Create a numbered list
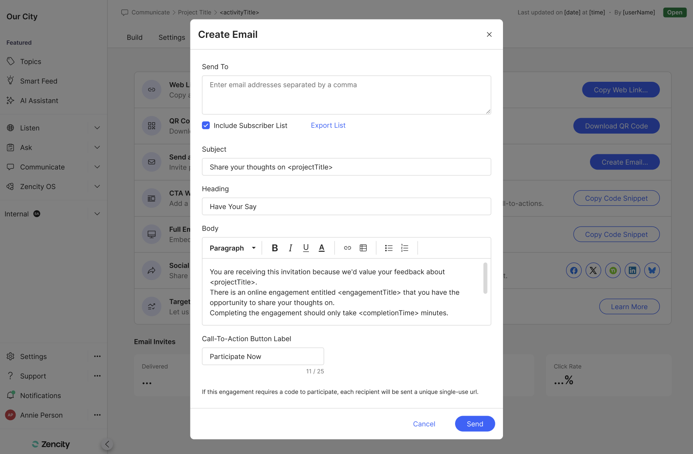 (404, 248)
